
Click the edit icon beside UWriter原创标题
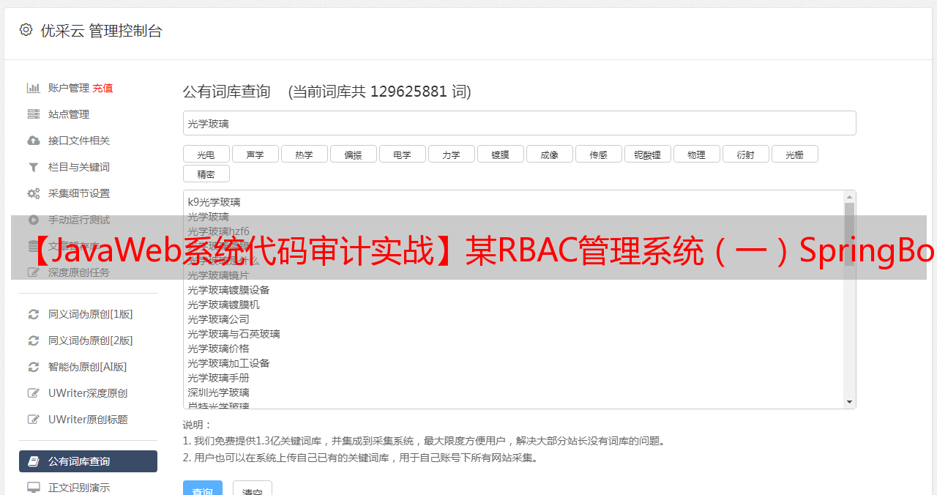(x=34, y=420)
